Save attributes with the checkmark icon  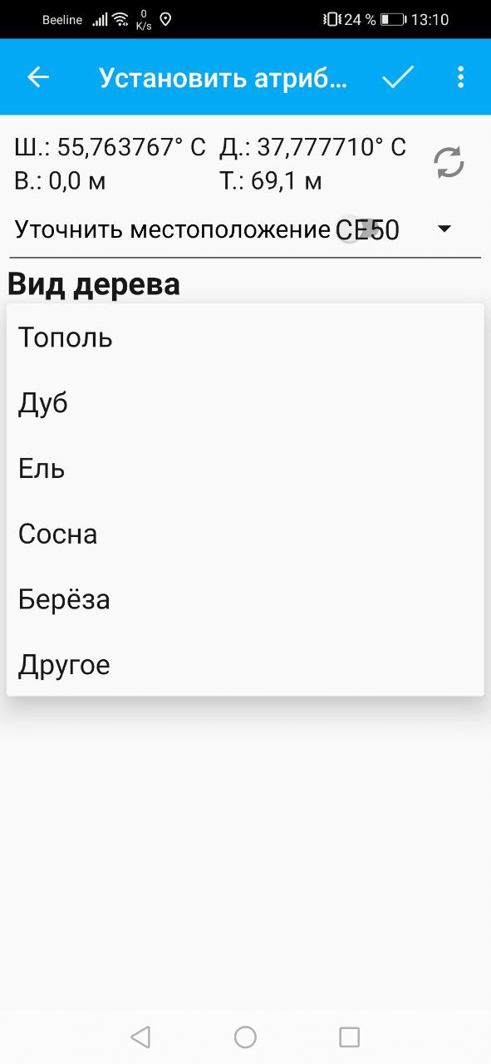point(398,76)
